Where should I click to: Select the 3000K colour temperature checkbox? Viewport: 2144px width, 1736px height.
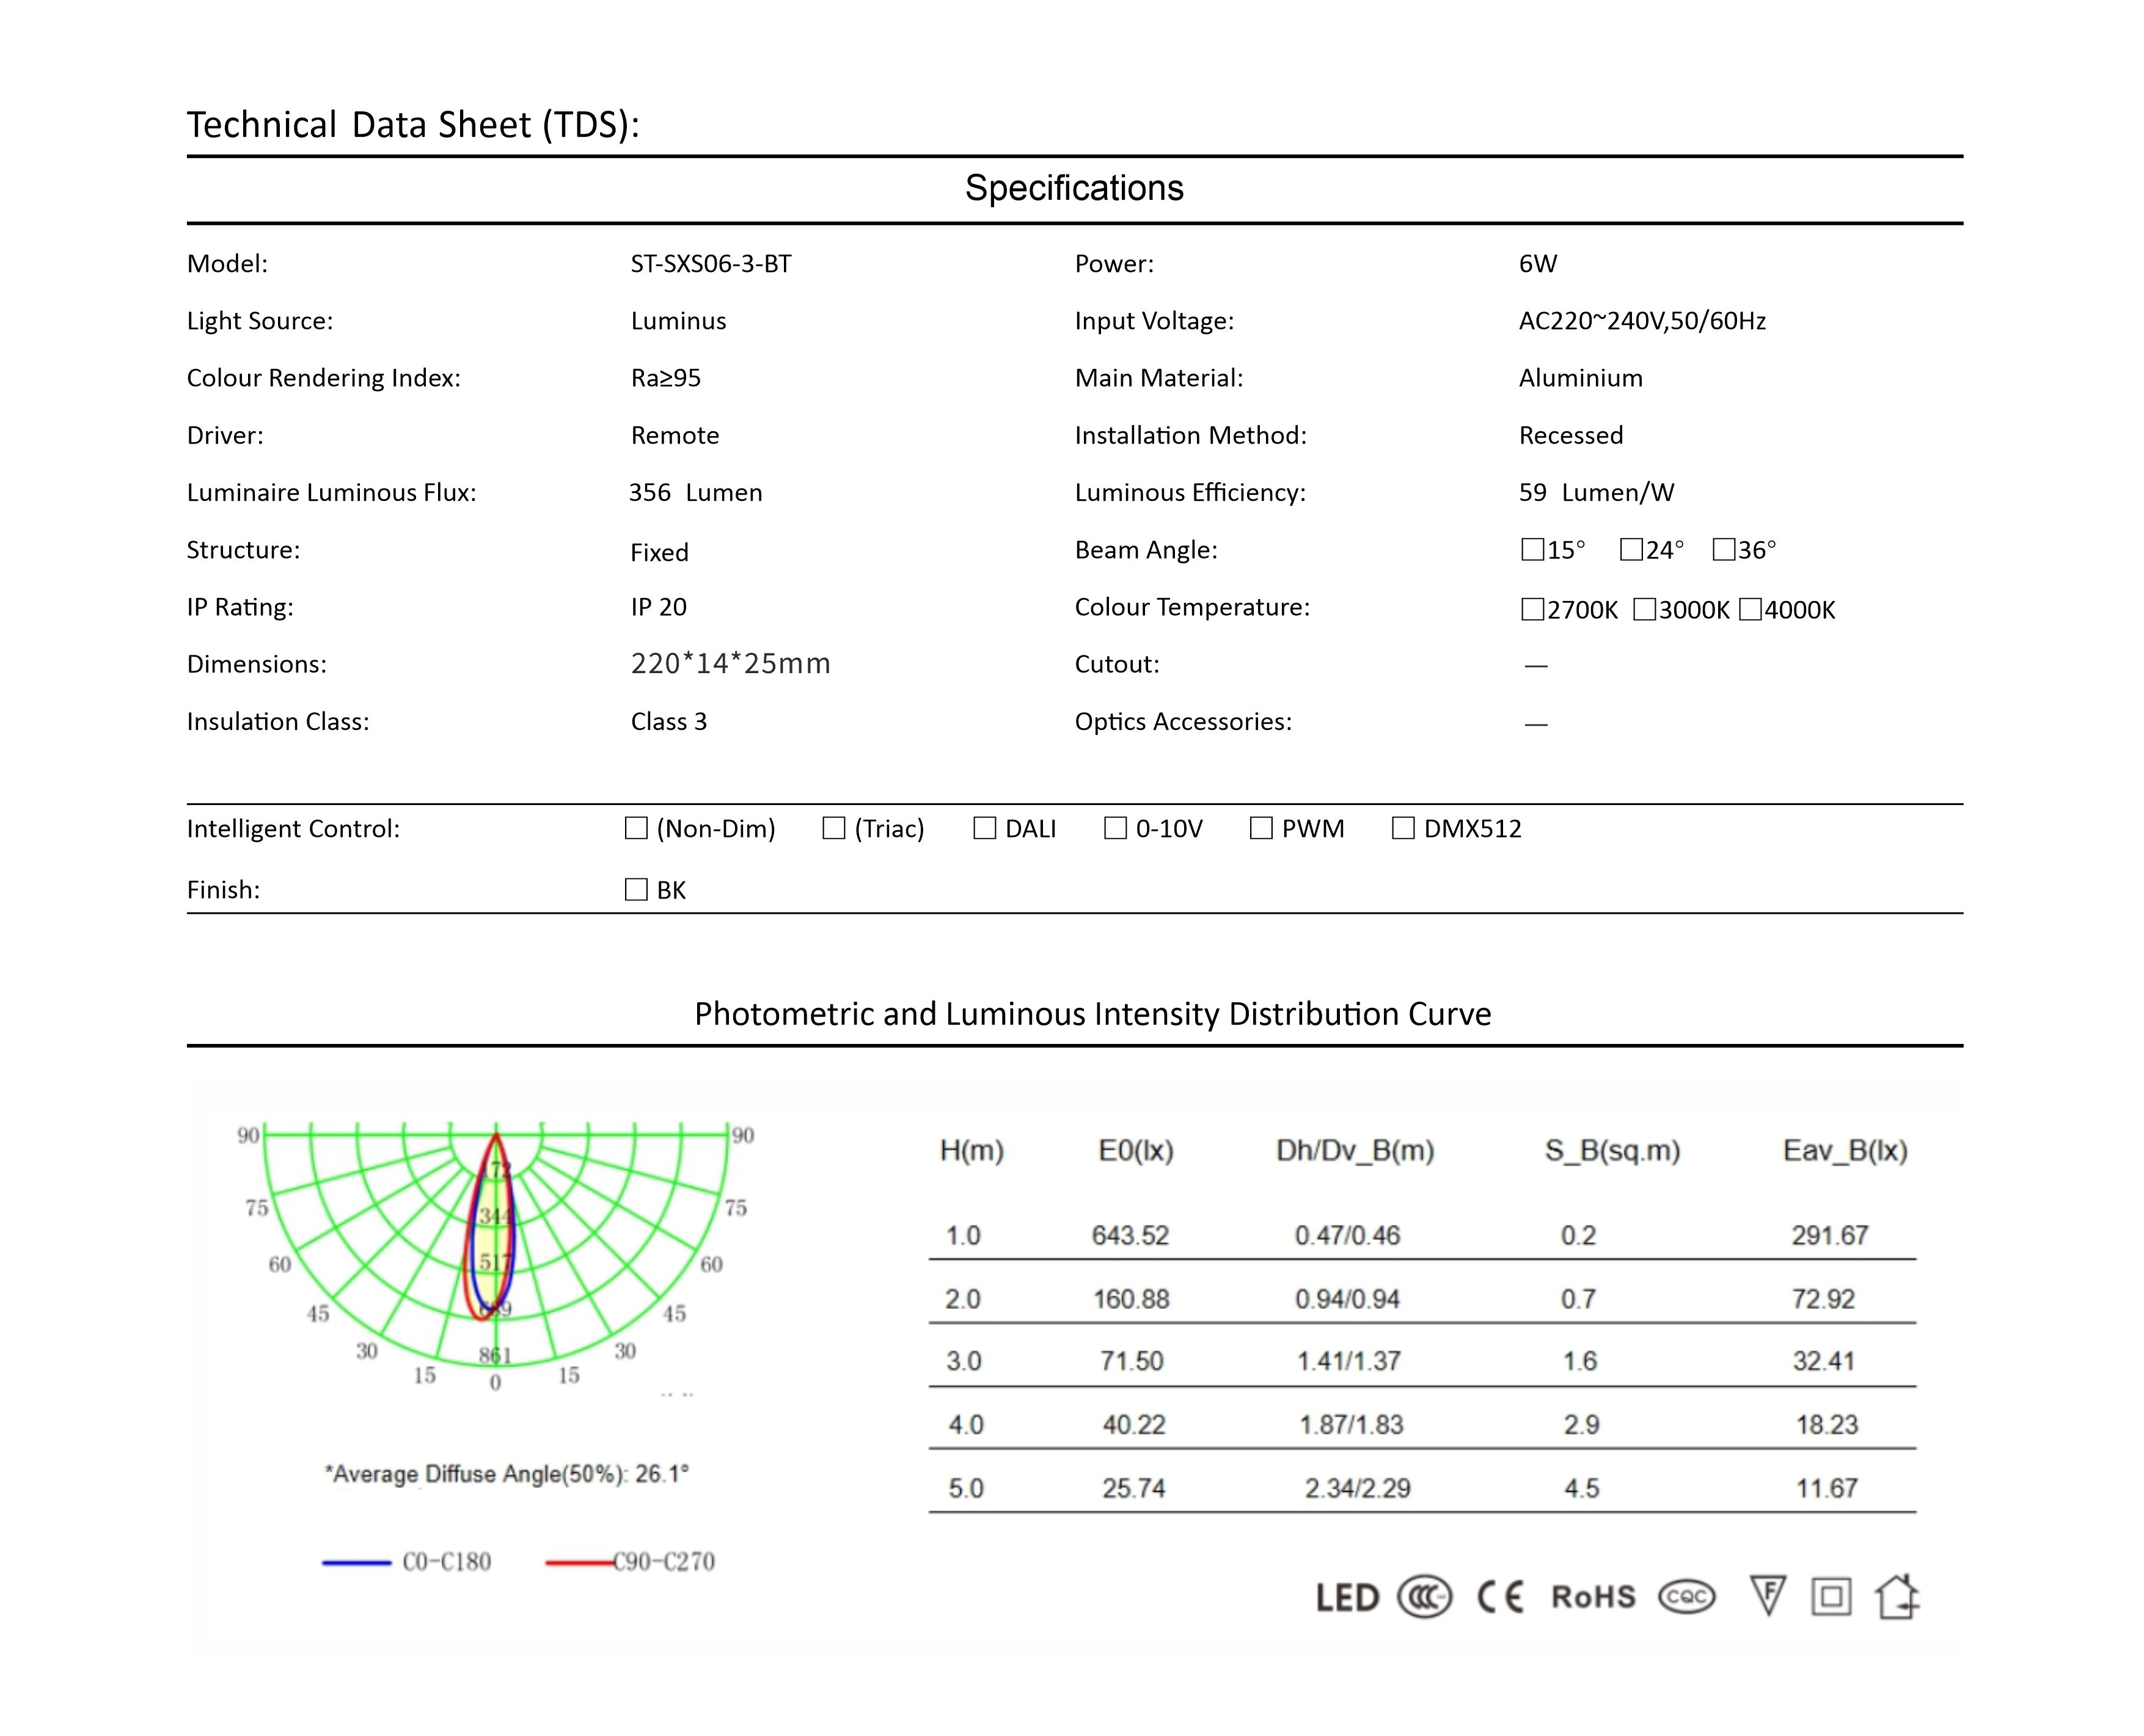coord(1644,610)
